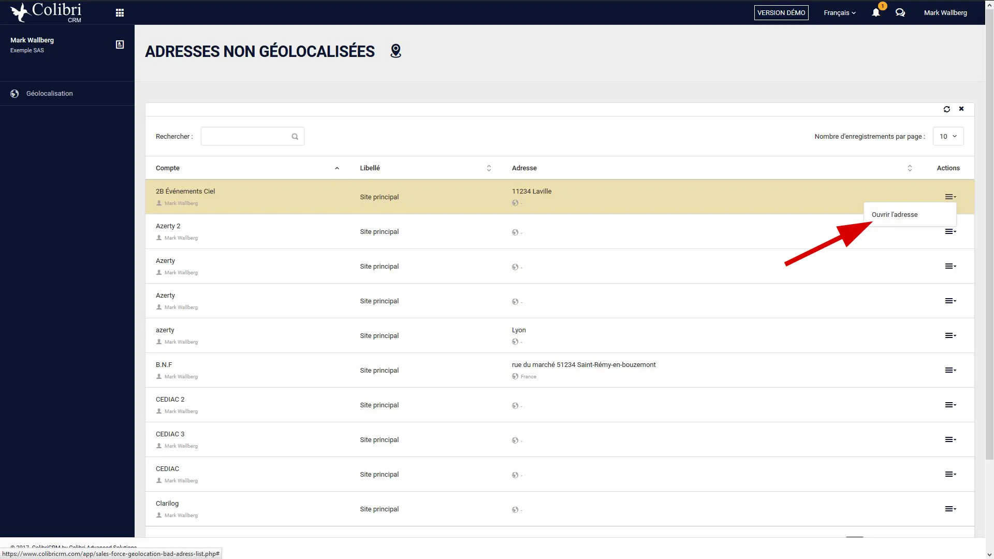
Task: Click the notification bell icon
Action: 875,13
